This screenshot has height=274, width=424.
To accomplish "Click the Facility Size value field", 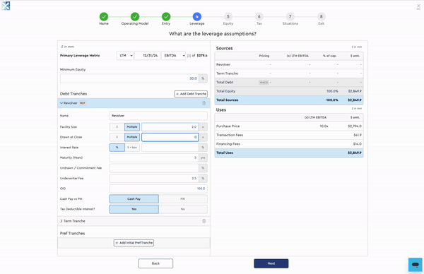I will click(170, 127).
